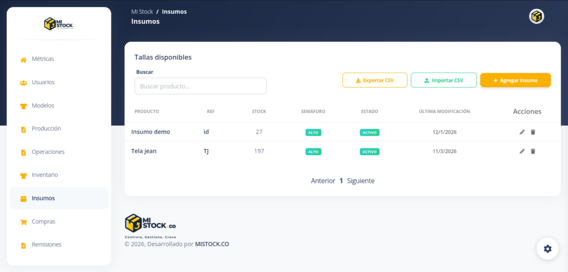Navigate to Producción section
This screenshot has height=272, width=568.
46,129
